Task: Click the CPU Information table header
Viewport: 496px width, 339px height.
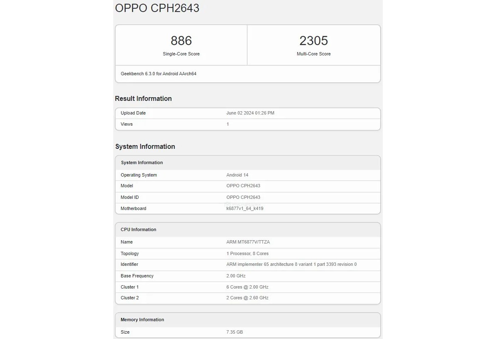Action: (x=138, y=229)
